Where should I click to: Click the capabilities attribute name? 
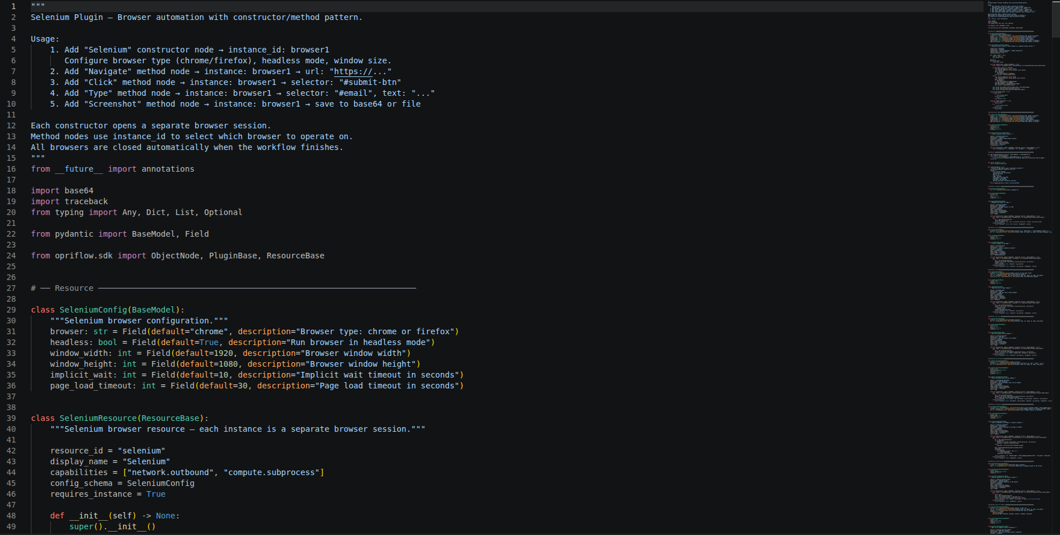pos(79,472)
